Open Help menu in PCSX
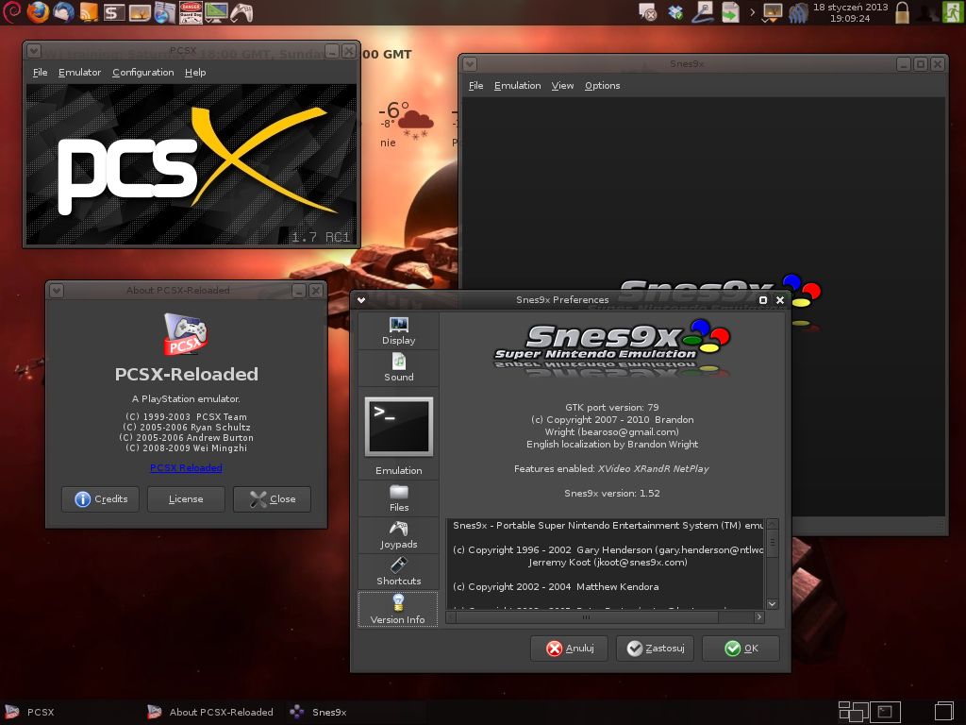 coord(195,72)
